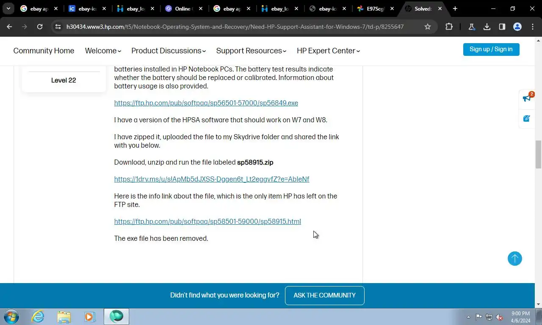Close the active Solved tab
Screen dimensions: 542x325
(440, 8)
